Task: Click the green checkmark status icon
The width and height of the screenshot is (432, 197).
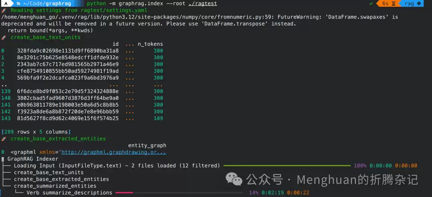Action: 371,4
